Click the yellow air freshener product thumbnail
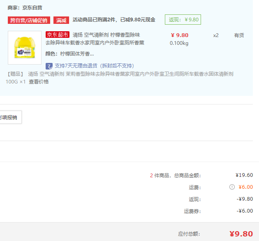Viewport: 259px width, 241px height. 25,48
